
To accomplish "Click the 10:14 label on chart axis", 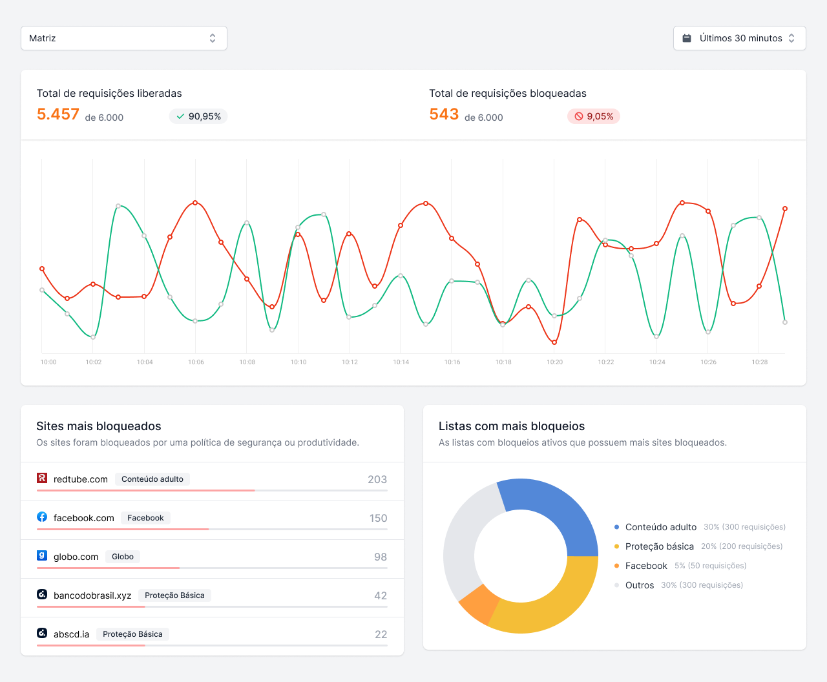I will [401, 362].
